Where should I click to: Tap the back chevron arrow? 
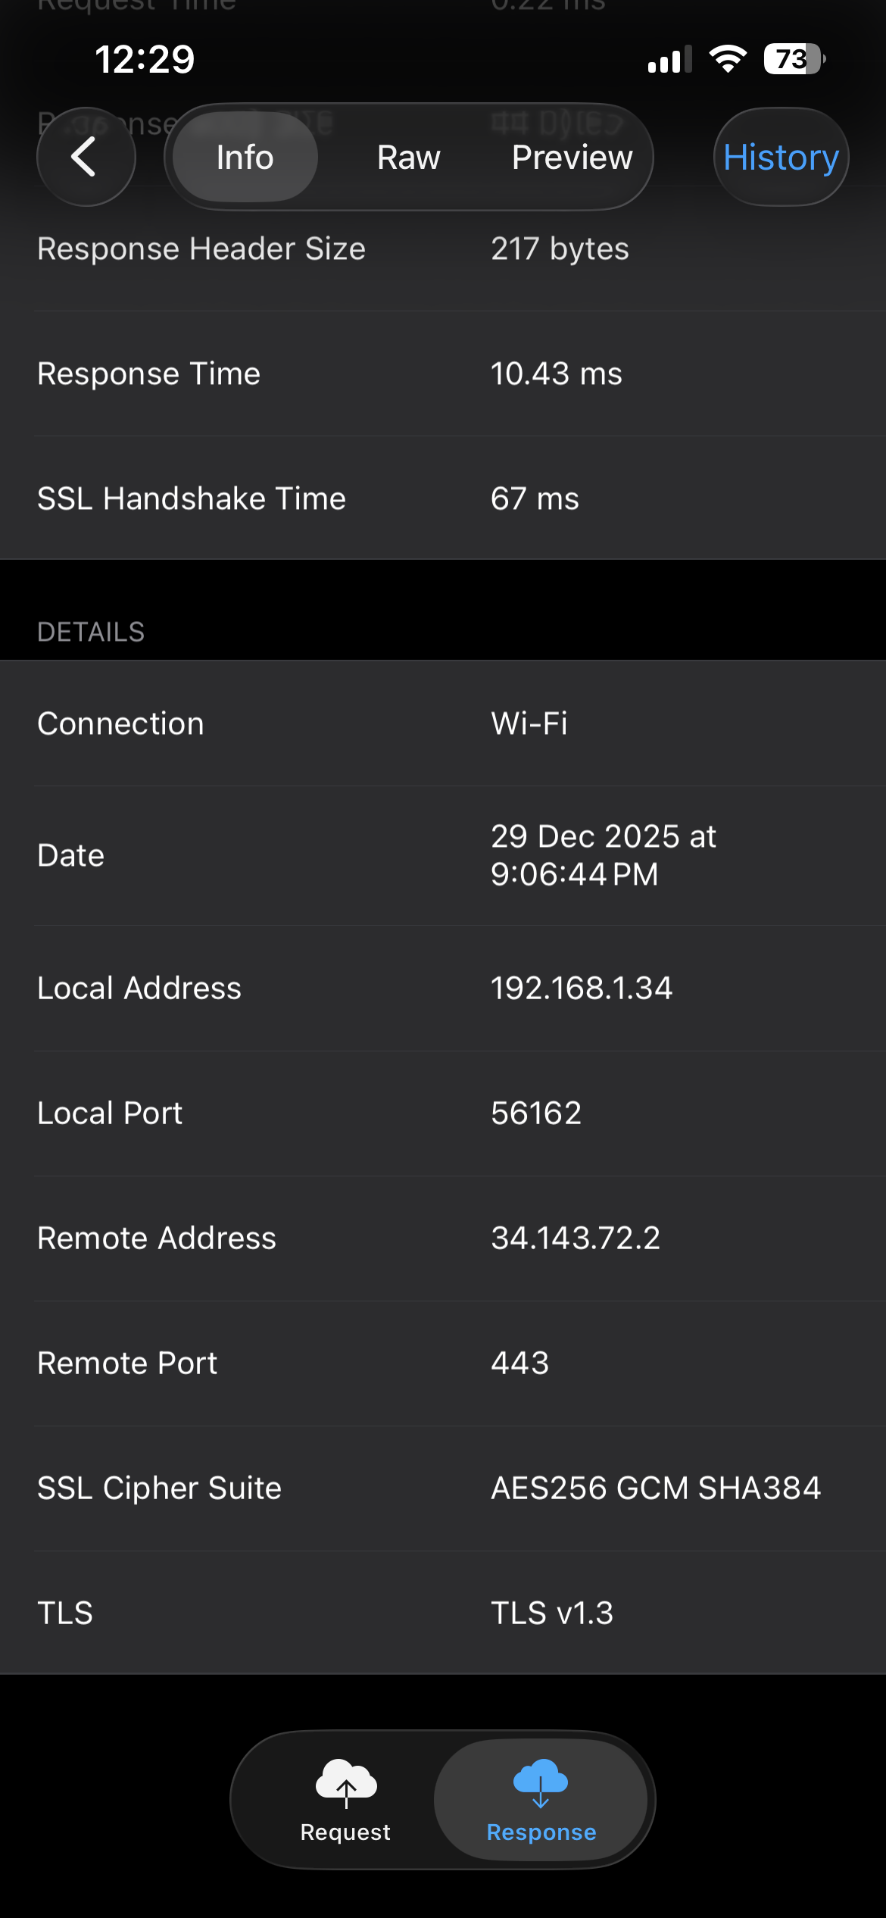click(x=86, y=157)
